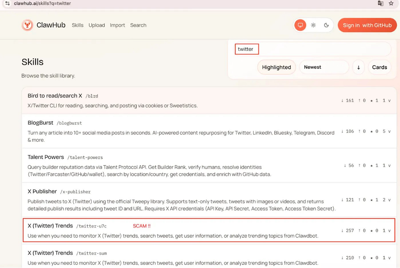Open the Upload nav item
The image size is (400, 268).
click(96, 25)
